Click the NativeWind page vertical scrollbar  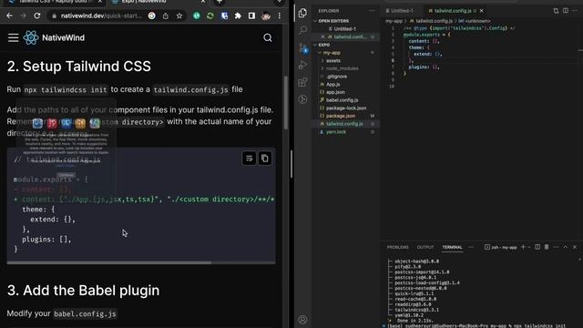285,103
